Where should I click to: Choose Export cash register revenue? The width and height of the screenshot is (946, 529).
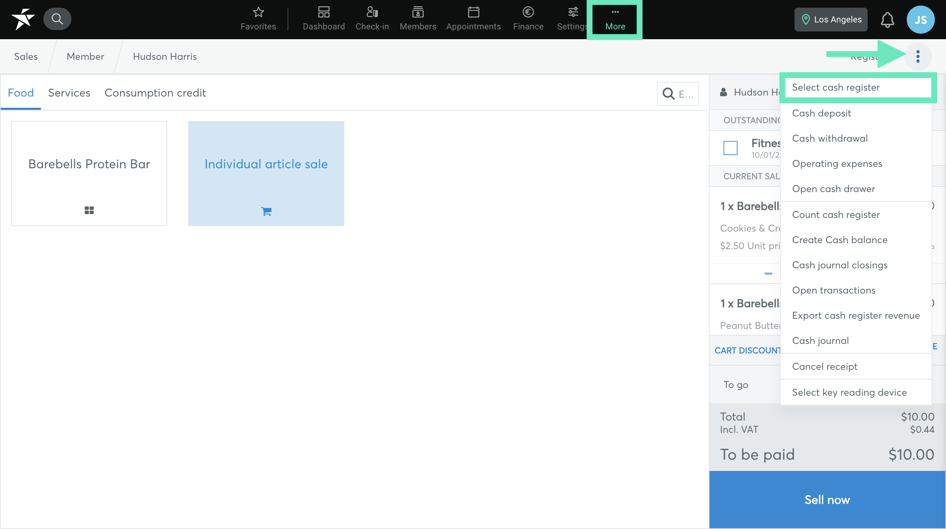click(x=856, y=316)
